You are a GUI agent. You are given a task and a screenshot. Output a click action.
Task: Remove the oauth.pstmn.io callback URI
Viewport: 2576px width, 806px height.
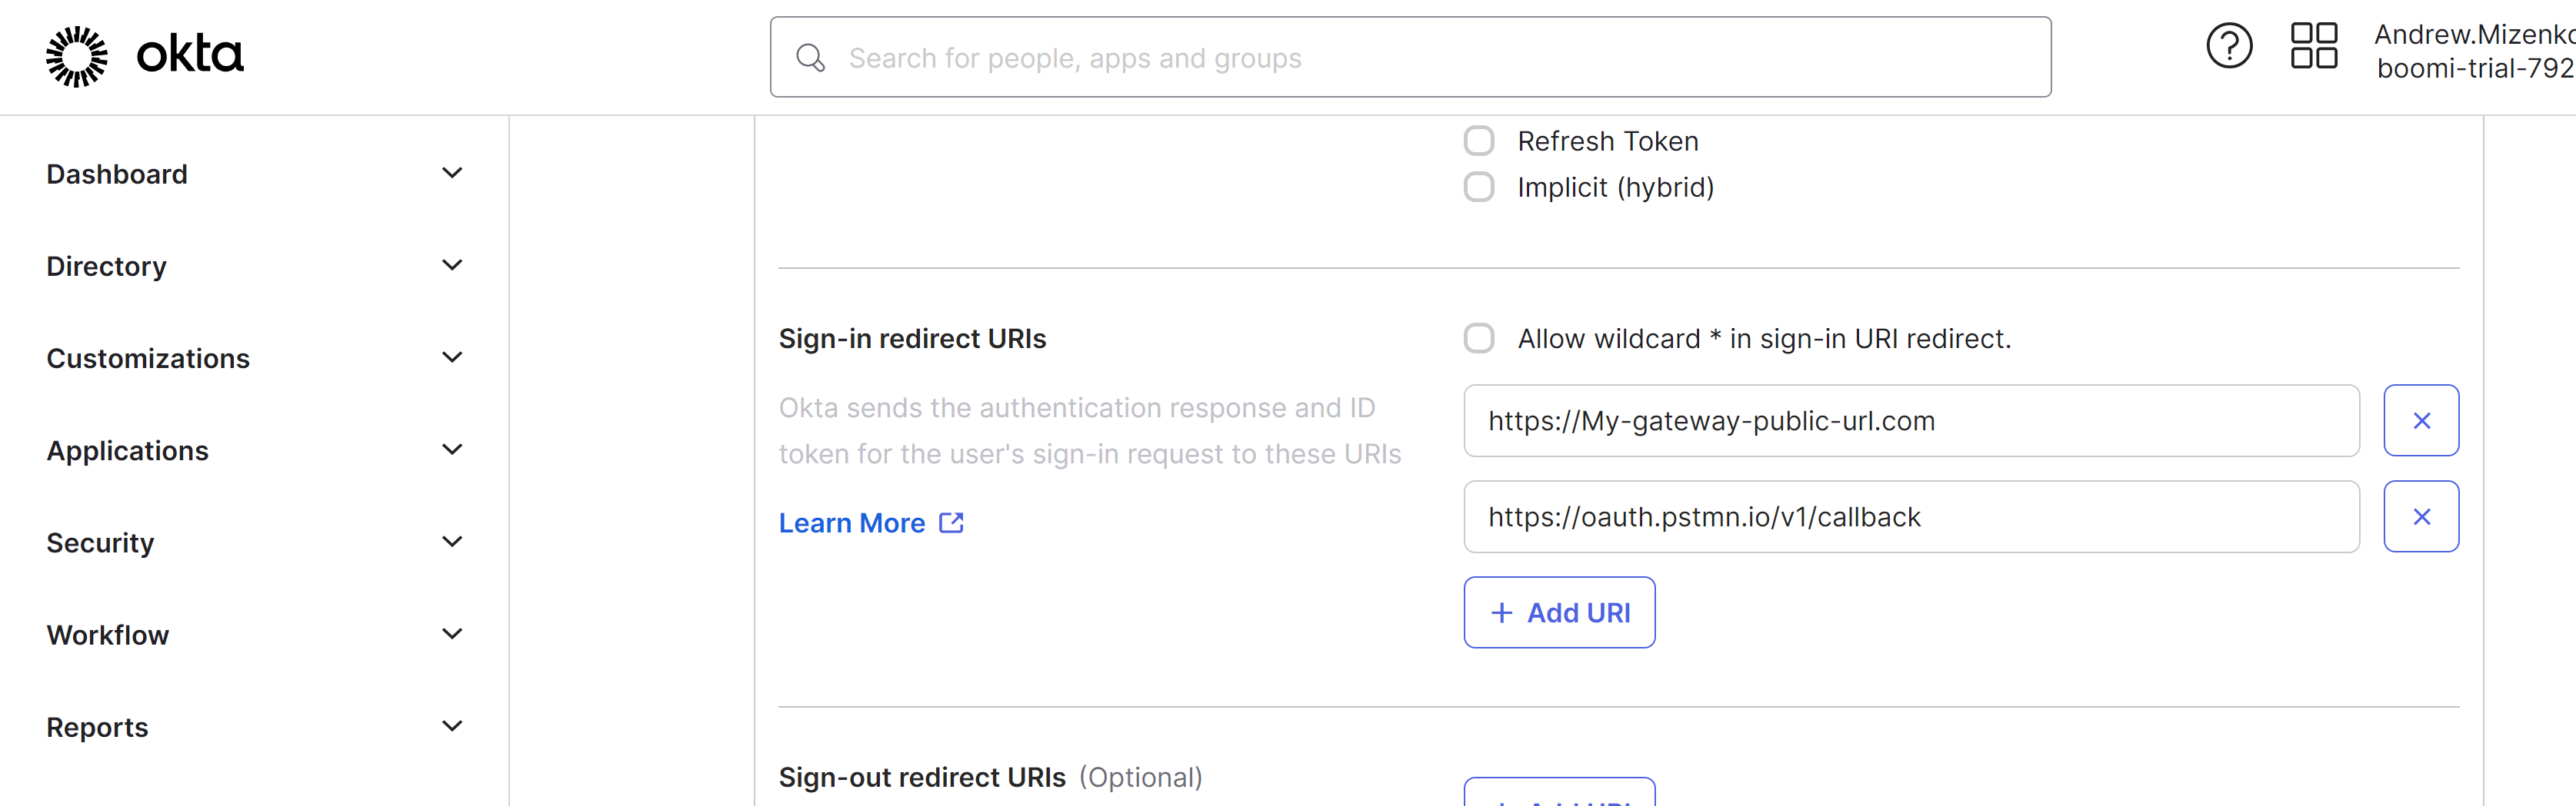click(x=2421, y=516)
